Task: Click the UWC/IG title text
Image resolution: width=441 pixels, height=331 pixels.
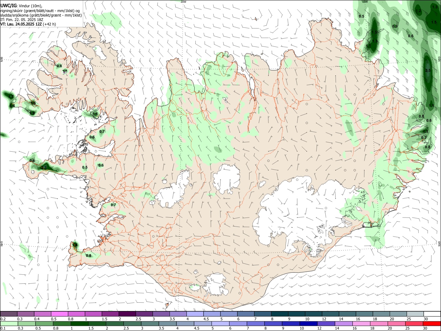Action: tap(8, 6)
